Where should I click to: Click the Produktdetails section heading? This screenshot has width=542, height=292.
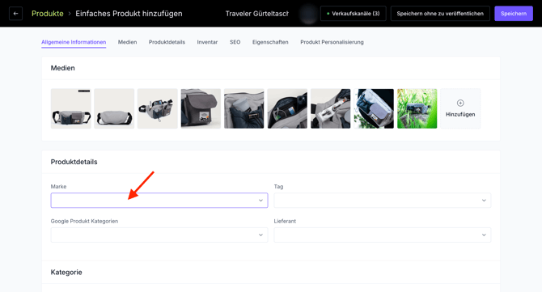pos(74,162)
